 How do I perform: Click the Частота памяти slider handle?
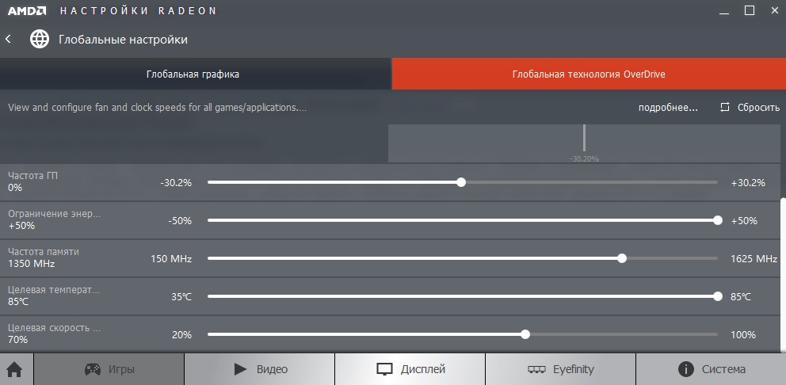click(622, 259)
